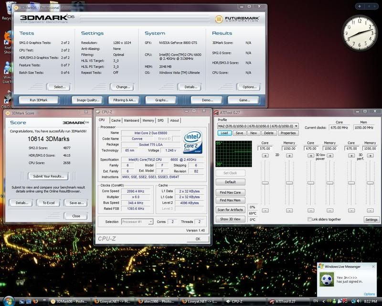Show hidden system tray icons

(324, 301)
